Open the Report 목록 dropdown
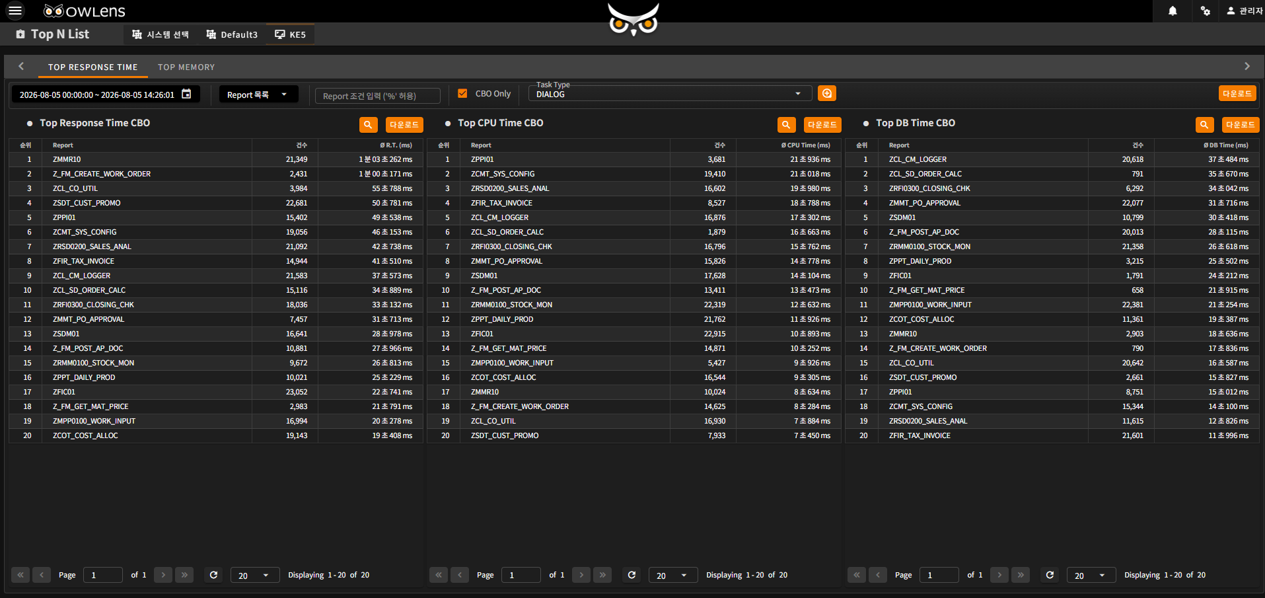 point(258,94)
